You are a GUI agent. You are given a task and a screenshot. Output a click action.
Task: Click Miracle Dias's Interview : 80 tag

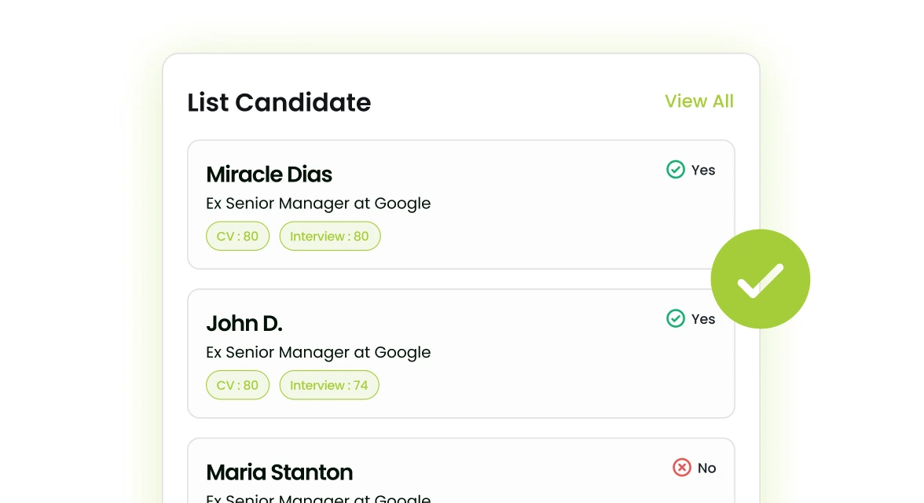coord(329,236)
